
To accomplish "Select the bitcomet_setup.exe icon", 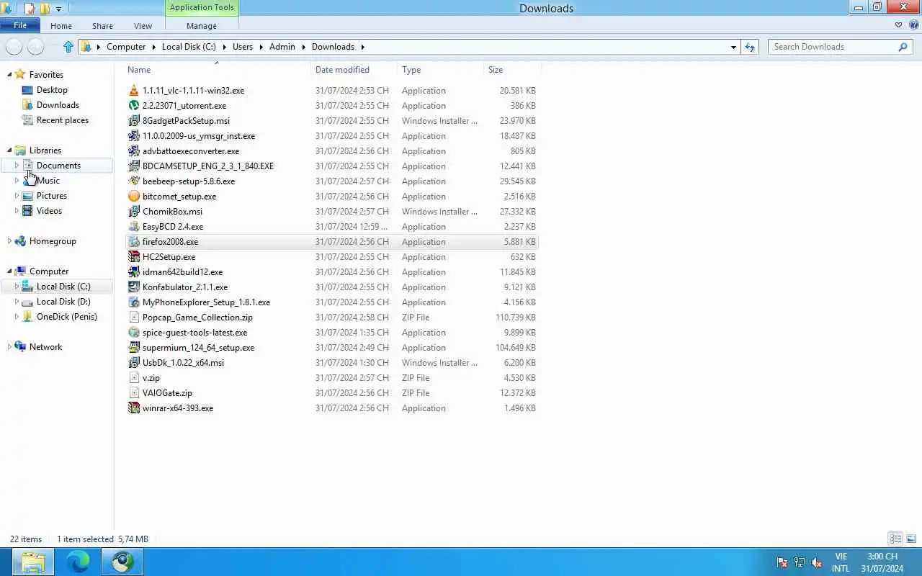I will (133, 197).
